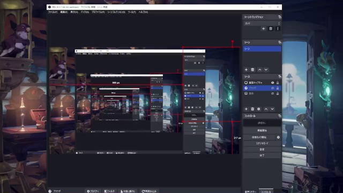Remove the selected scene with trash icon
Screen dimensions: 343x193
pyautogui.click(x=252, y=70)
